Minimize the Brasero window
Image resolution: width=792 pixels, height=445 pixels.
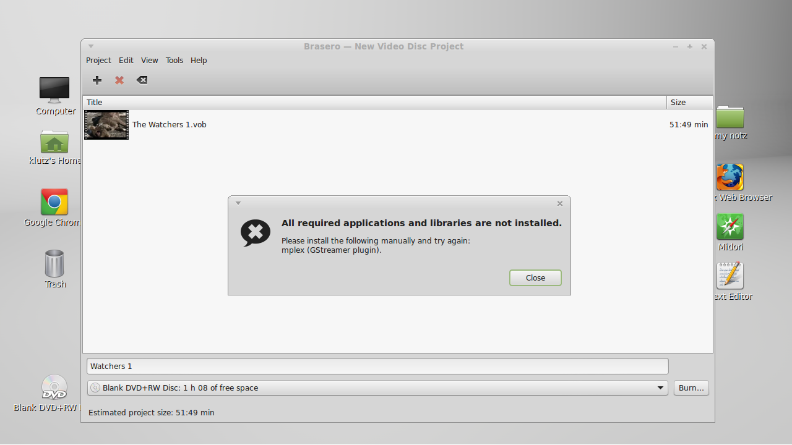point(676,46)
